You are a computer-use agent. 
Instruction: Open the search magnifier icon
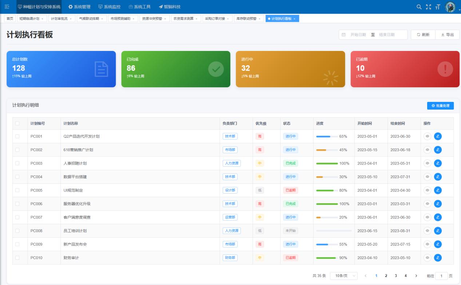pos(419,7)
